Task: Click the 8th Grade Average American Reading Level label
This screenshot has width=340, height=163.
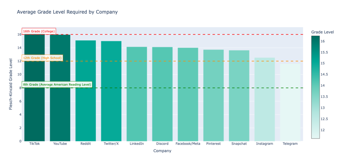Action: click(57, 85)
